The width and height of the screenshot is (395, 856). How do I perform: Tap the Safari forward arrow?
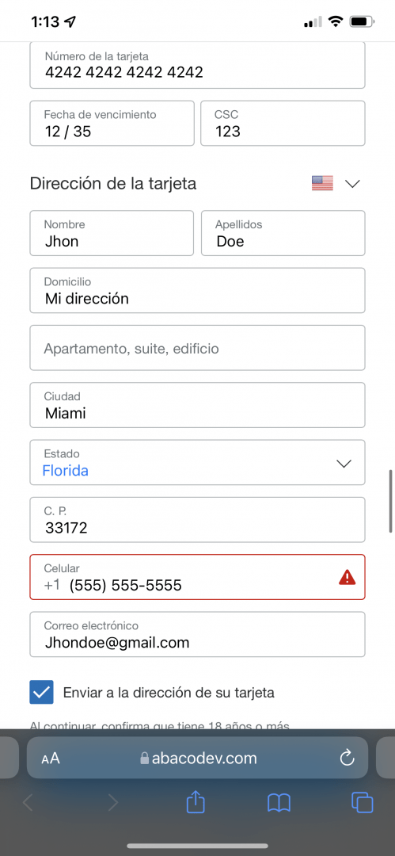point(112,802)
